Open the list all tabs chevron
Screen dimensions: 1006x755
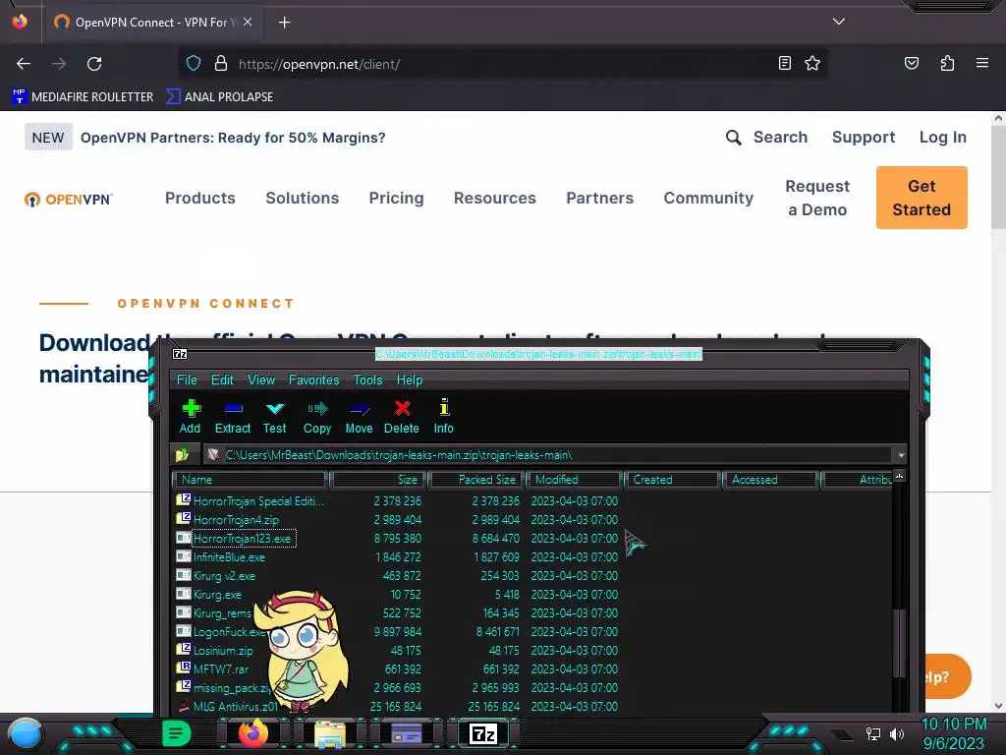(839, 22)
